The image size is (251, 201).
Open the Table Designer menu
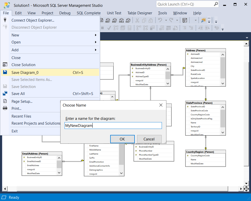(x=140, y=13)
